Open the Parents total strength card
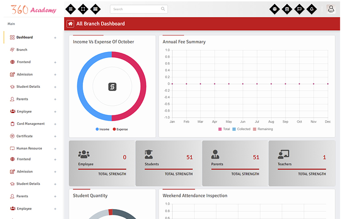Image resolution: width=341 pixels, height=219 pixels. [235, 164]
